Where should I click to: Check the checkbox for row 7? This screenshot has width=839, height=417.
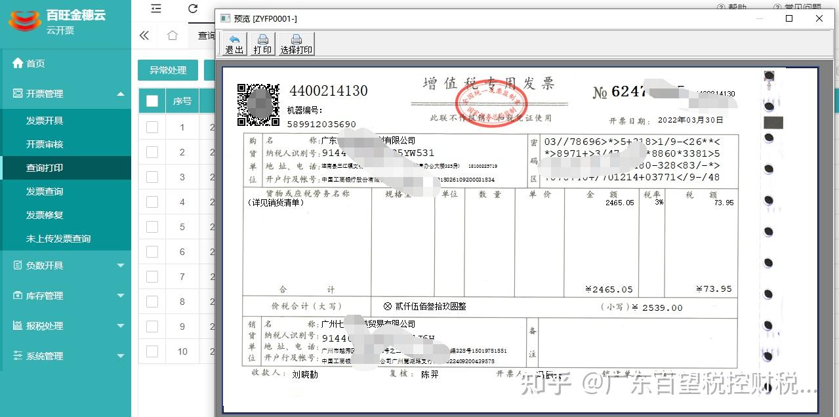152,277
